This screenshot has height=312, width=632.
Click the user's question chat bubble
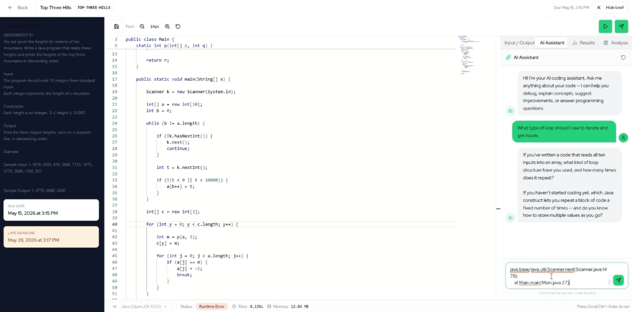(x=564, y=131)
